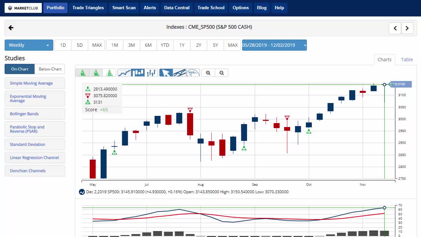Add Exponential Moving Average study
Image resolution: width=421 pixels, height=237 pixels.
35,98
